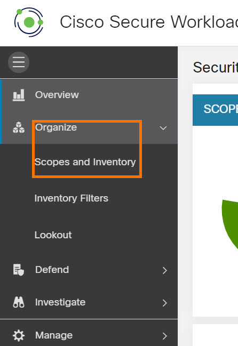Click the Organize stacked cubes icon

tap(19, 127)
